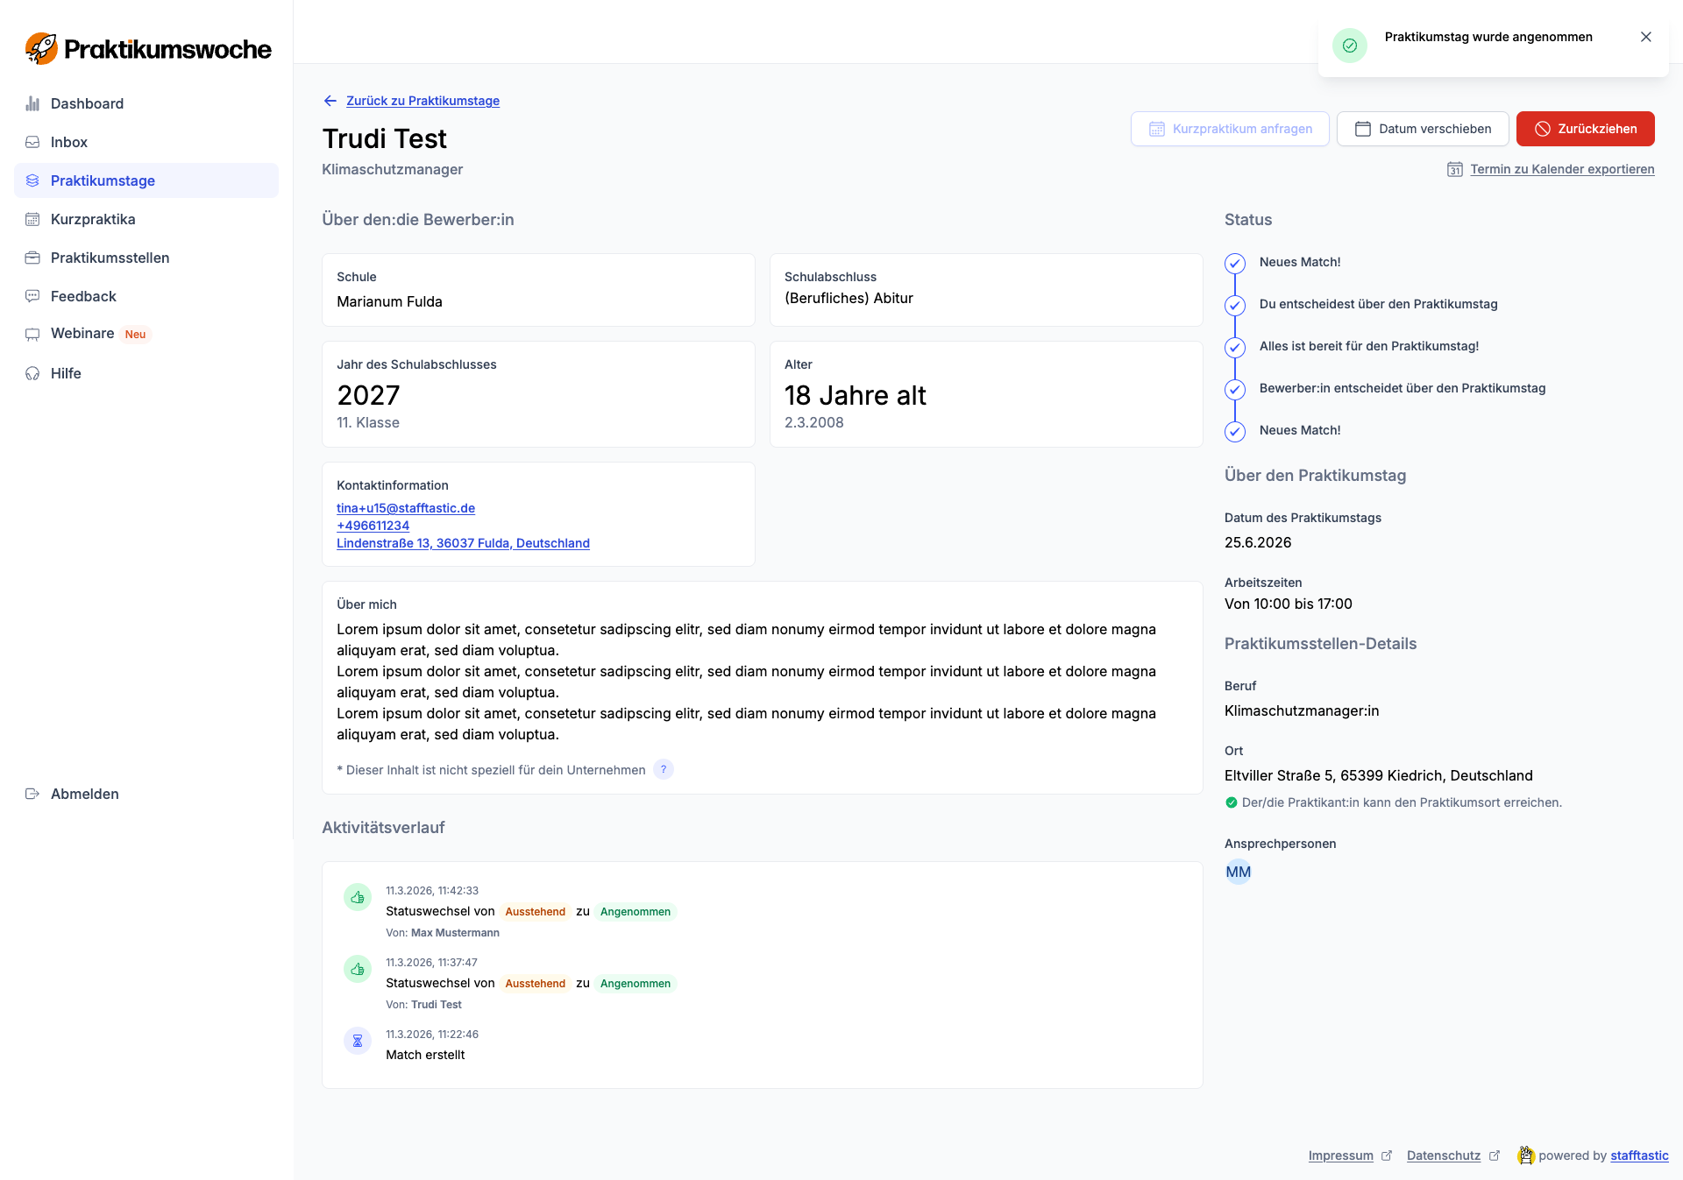
Task: Open the Inbox menu item
Action: tap(68, 142)
